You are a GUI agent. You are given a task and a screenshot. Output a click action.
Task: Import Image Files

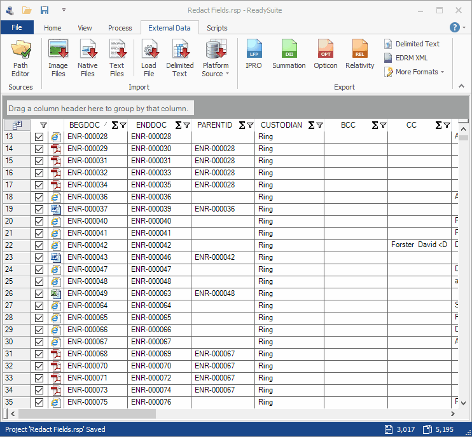[58, 58]
